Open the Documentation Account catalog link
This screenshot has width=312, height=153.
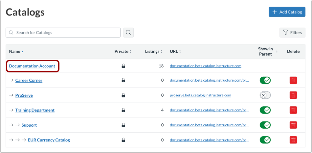tap(32, 66)
